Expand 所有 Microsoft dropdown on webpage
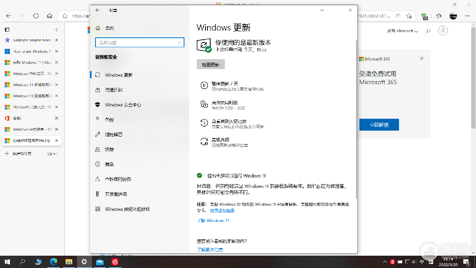476x268 pixels. pos(402,31)
